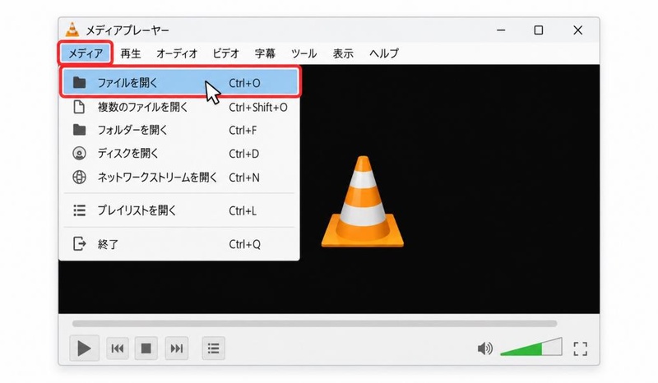Choose 終了 to quit the player
The image size is (658, 383).
[180, 244]
